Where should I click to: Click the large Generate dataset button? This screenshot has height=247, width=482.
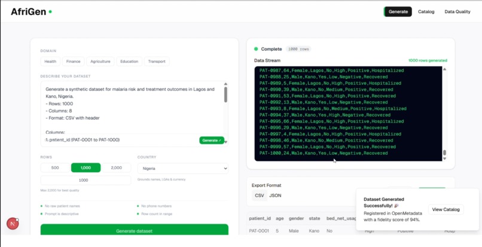135,230
